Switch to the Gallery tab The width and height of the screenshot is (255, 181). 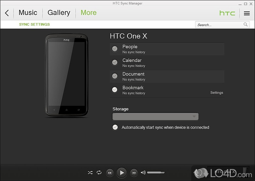pyautogui.click(x=59, y=13)
